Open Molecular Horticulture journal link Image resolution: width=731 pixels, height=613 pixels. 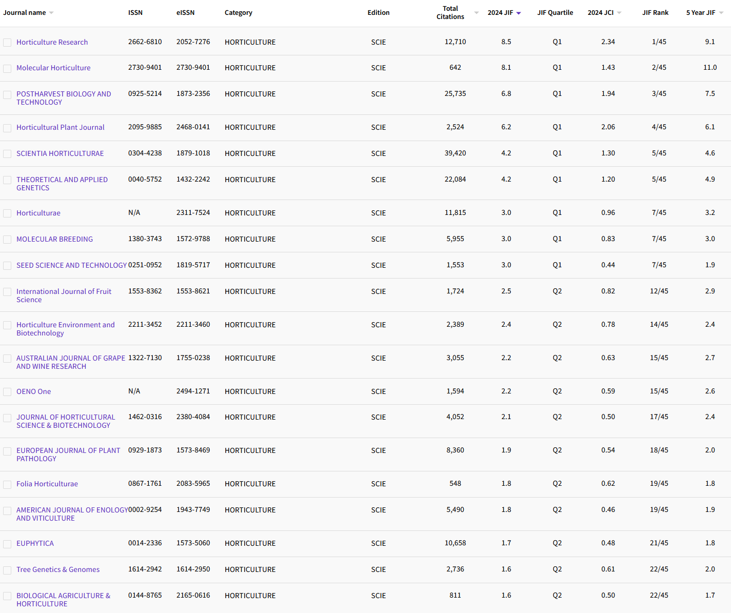click(x=53, y=68)
